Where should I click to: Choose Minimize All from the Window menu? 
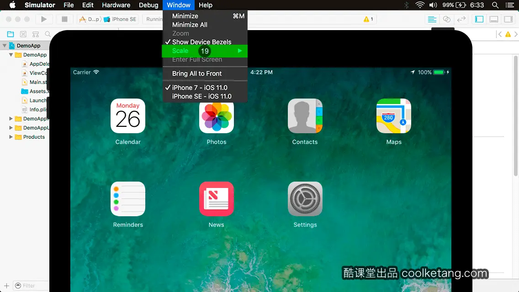tap(205, 25)
